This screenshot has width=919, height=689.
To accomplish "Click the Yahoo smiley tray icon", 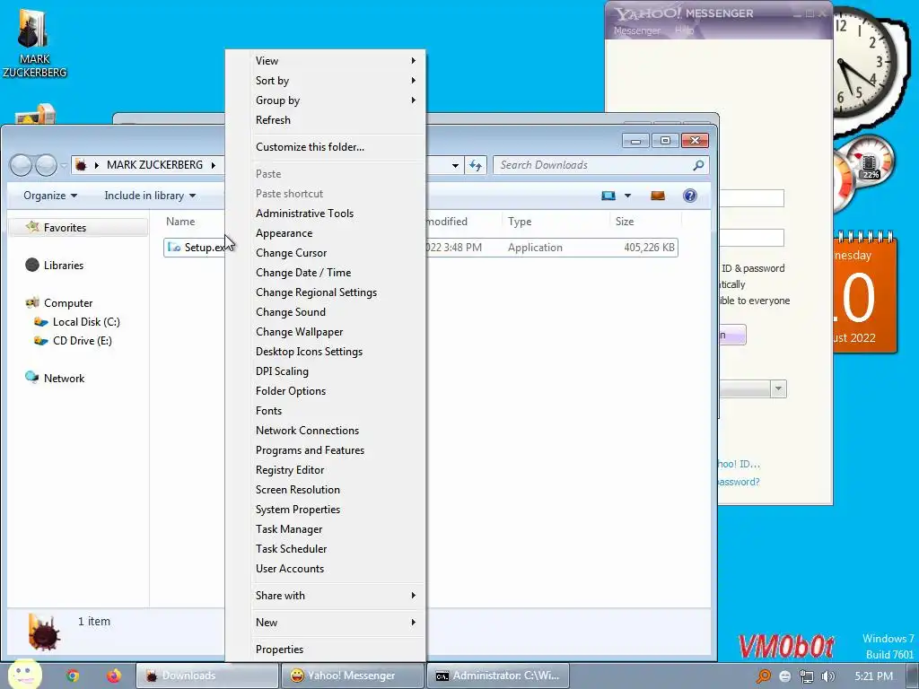I will coord(784,676).
